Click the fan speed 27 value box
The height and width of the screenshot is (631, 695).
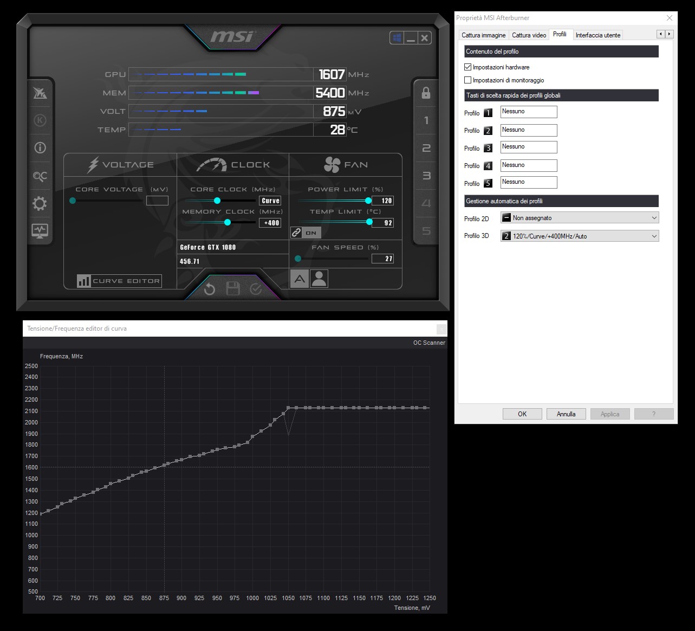pyautogui.click(x=383, y=259)
